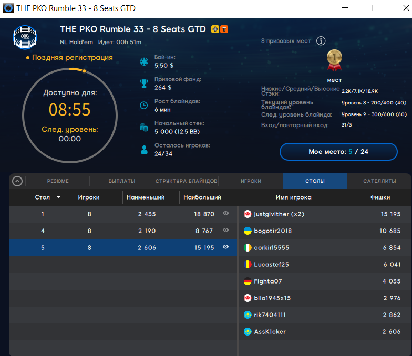Click the Ukraine flag beside bogotir2018
The image size is (412, 356).
[x=248, y=231]
